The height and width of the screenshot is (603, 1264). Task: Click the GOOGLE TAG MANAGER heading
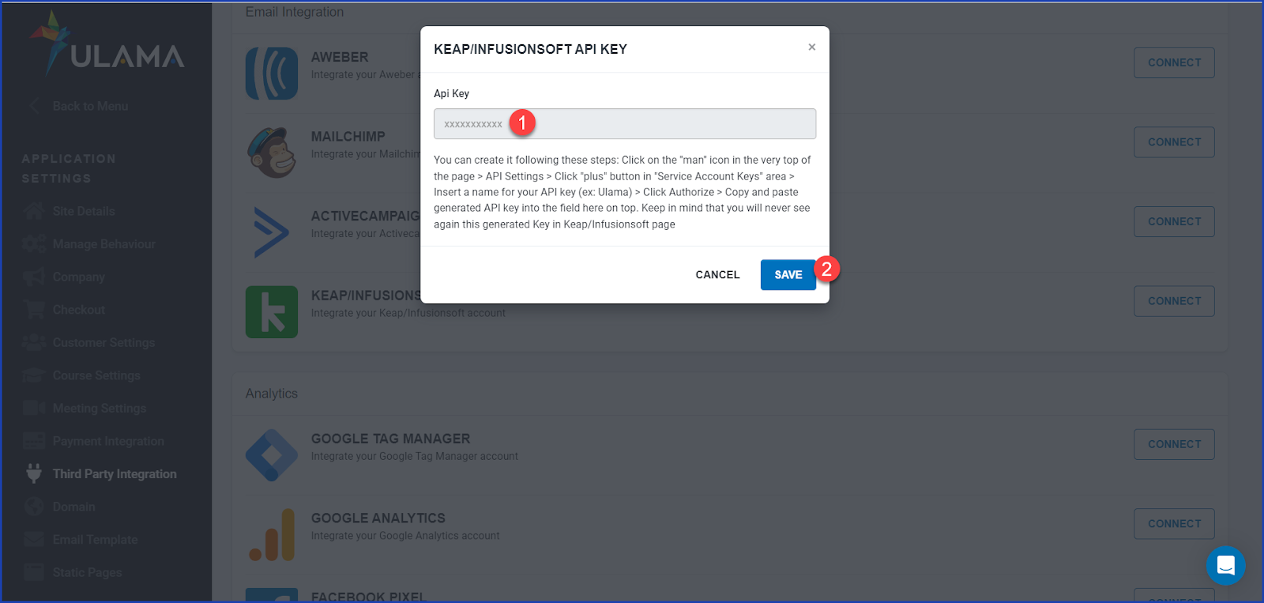coord(390,439)
